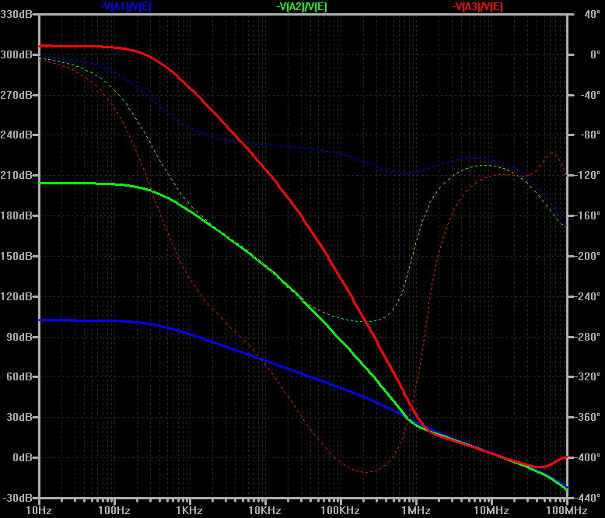Click the 10MHz frequency axis label
Viewport: 605px width, 518px height.
coord(491,511)
